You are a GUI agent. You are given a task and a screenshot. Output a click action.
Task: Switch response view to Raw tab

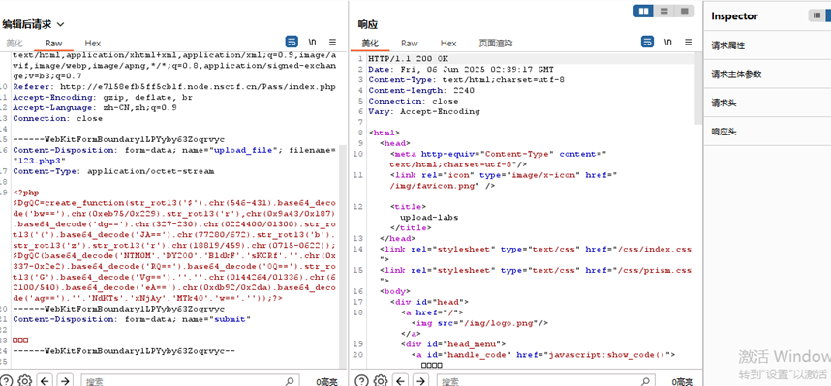(x=409, y=43)
